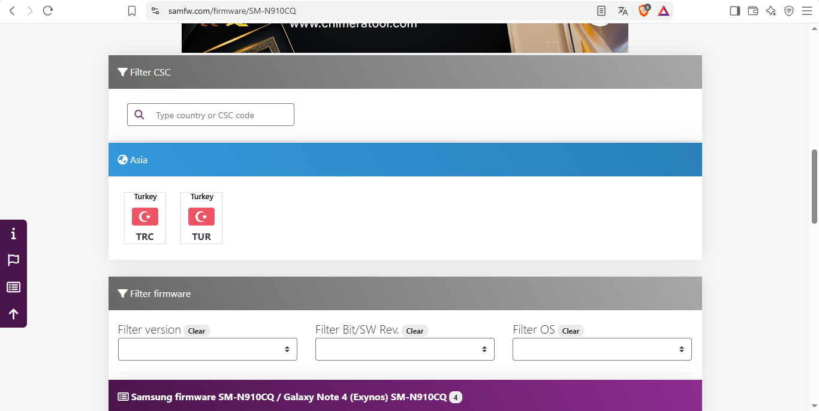This screenshot has width=819, height=411.
Task: Click the globe icon beside Asia
Action: 123,160
